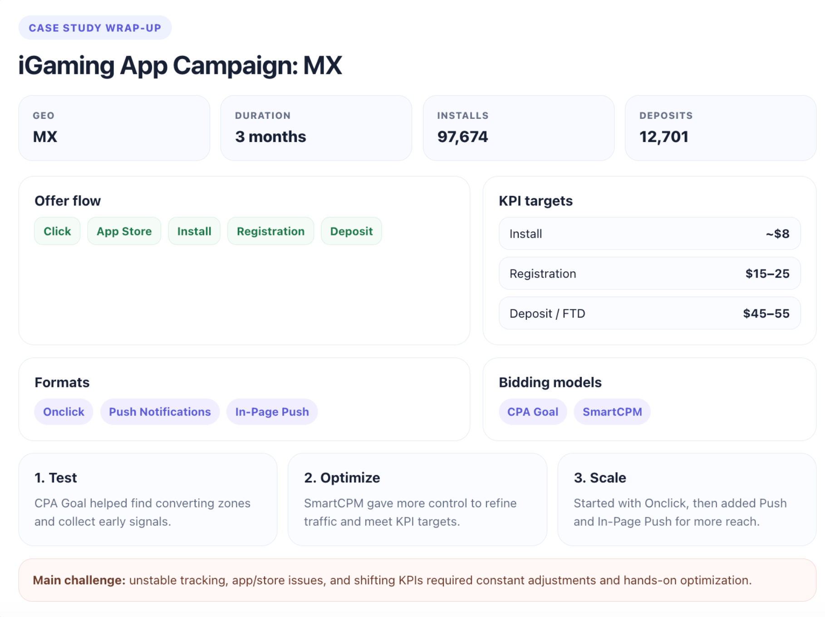Choose the Registration flow chip
Screen dimensions: 825x617
pyautogui.click(x=270, y=231)
